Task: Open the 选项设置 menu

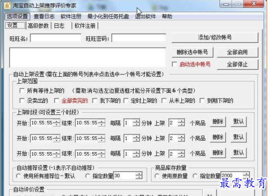Action: point(17,17)
